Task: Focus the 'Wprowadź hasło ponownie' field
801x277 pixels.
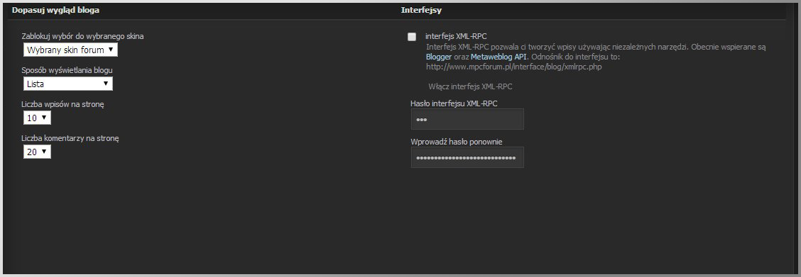Action: [467, 157]
